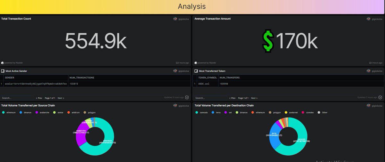385x162 pixels.
Task: Toggle arbitrum series in Source Chain legend
Action: point(74,112)
